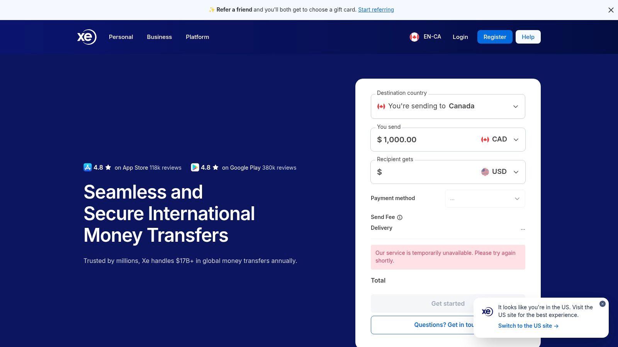Open the Business menu

tap(160, 37)
